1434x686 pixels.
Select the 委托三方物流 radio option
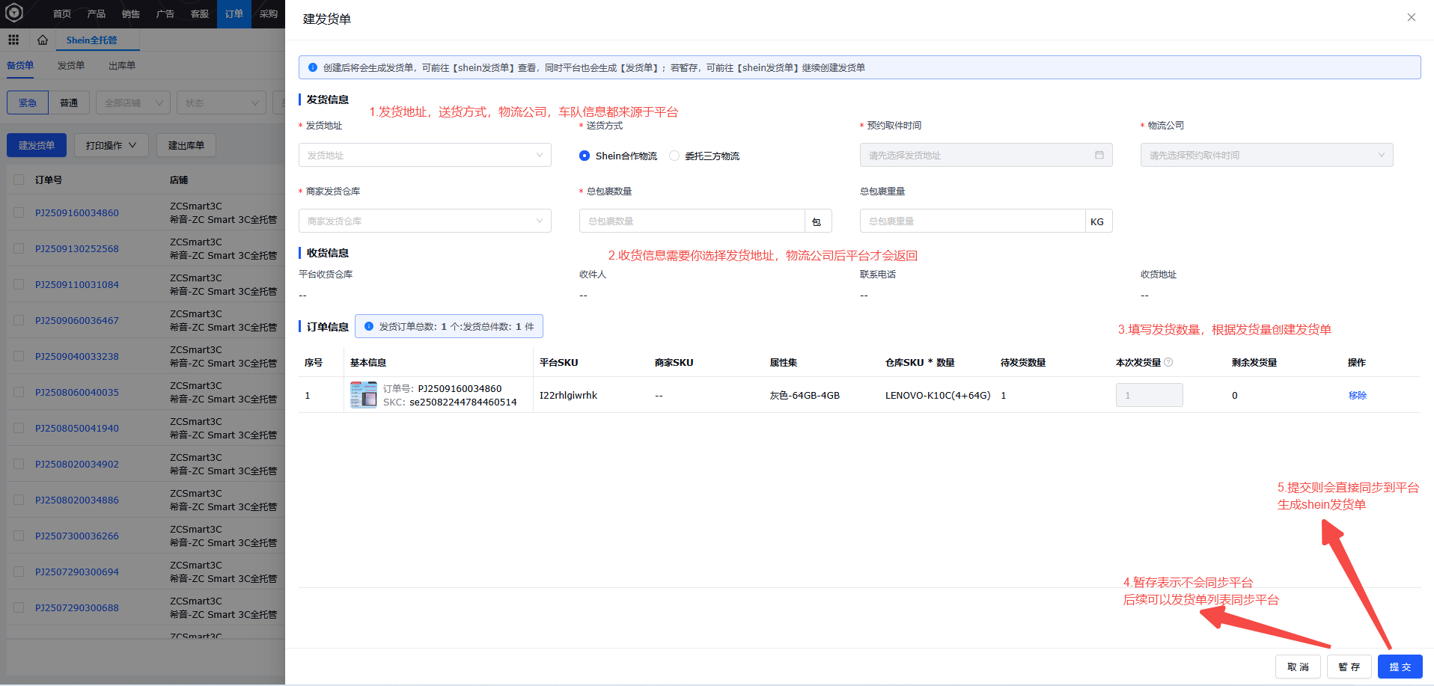click(x=674, y=156)
